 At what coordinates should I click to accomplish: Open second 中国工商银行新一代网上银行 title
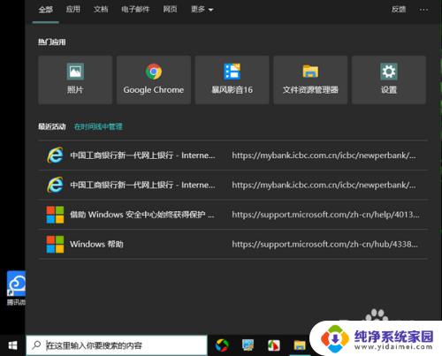142,185
